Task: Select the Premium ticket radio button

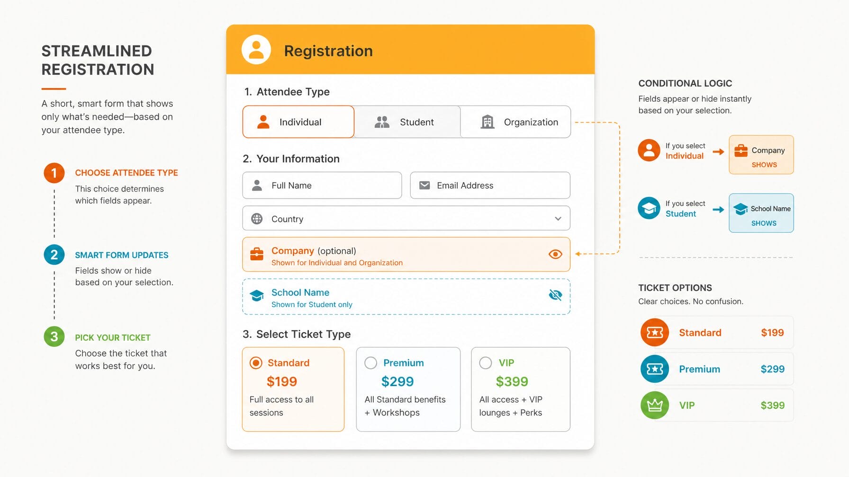Action: 370,363
